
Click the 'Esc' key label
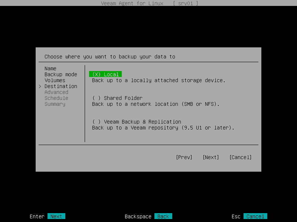point(236,216)
